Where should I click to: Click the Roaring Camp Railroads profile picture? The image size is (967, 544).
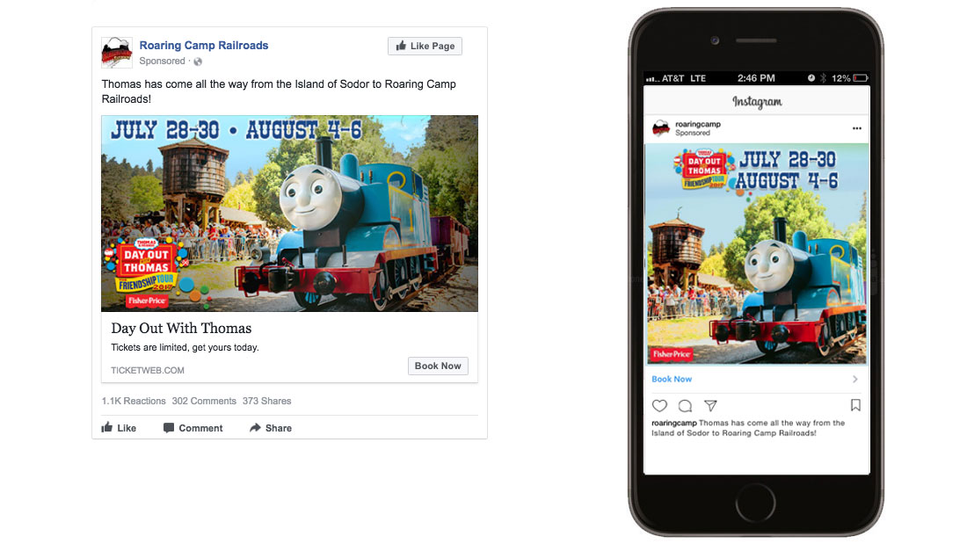pos(117,53)
